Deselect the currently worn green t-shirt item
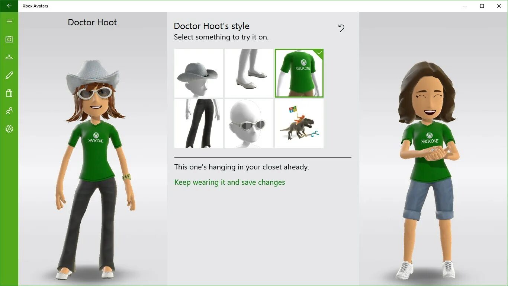This screenshot has height=286, width=508. (x=299, y=73)
